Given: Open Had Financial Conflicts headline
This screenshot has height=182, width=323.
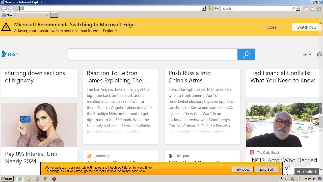Looking at the screenshot, I should [282, 77].
